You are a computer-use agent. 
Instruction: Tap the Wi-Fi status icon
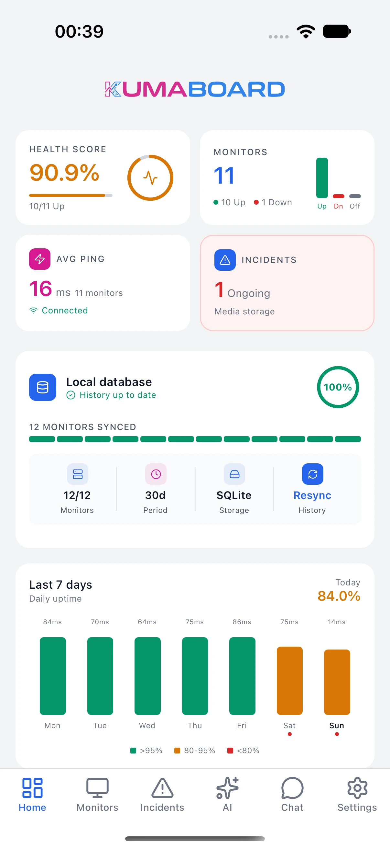click(306, 31)
